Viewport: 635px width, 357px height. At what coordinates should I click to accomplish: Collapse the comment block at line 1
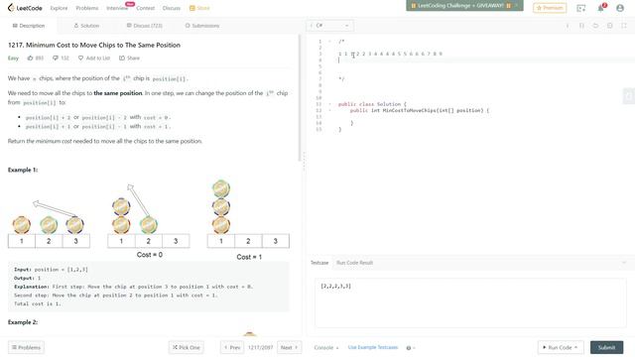[329, 42]
